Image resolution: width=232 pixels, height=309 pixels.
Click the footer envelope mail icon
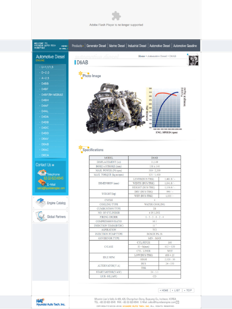point(177,302)
